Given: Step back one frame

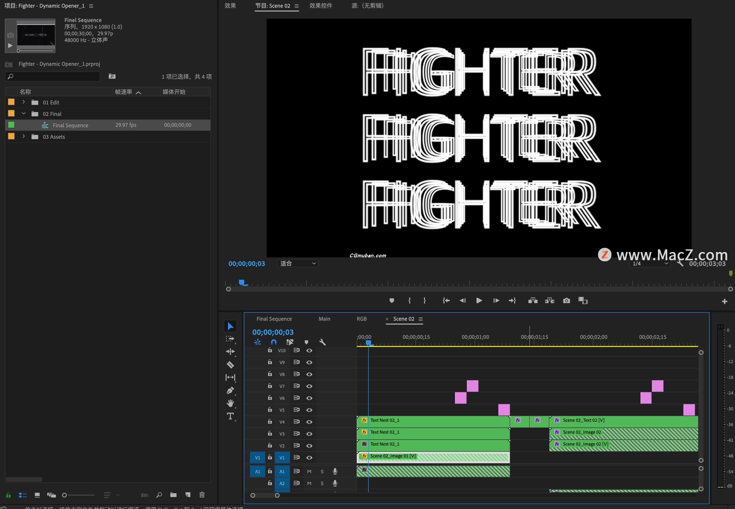Looking at the screenshot, I should [x=462, y=301].
